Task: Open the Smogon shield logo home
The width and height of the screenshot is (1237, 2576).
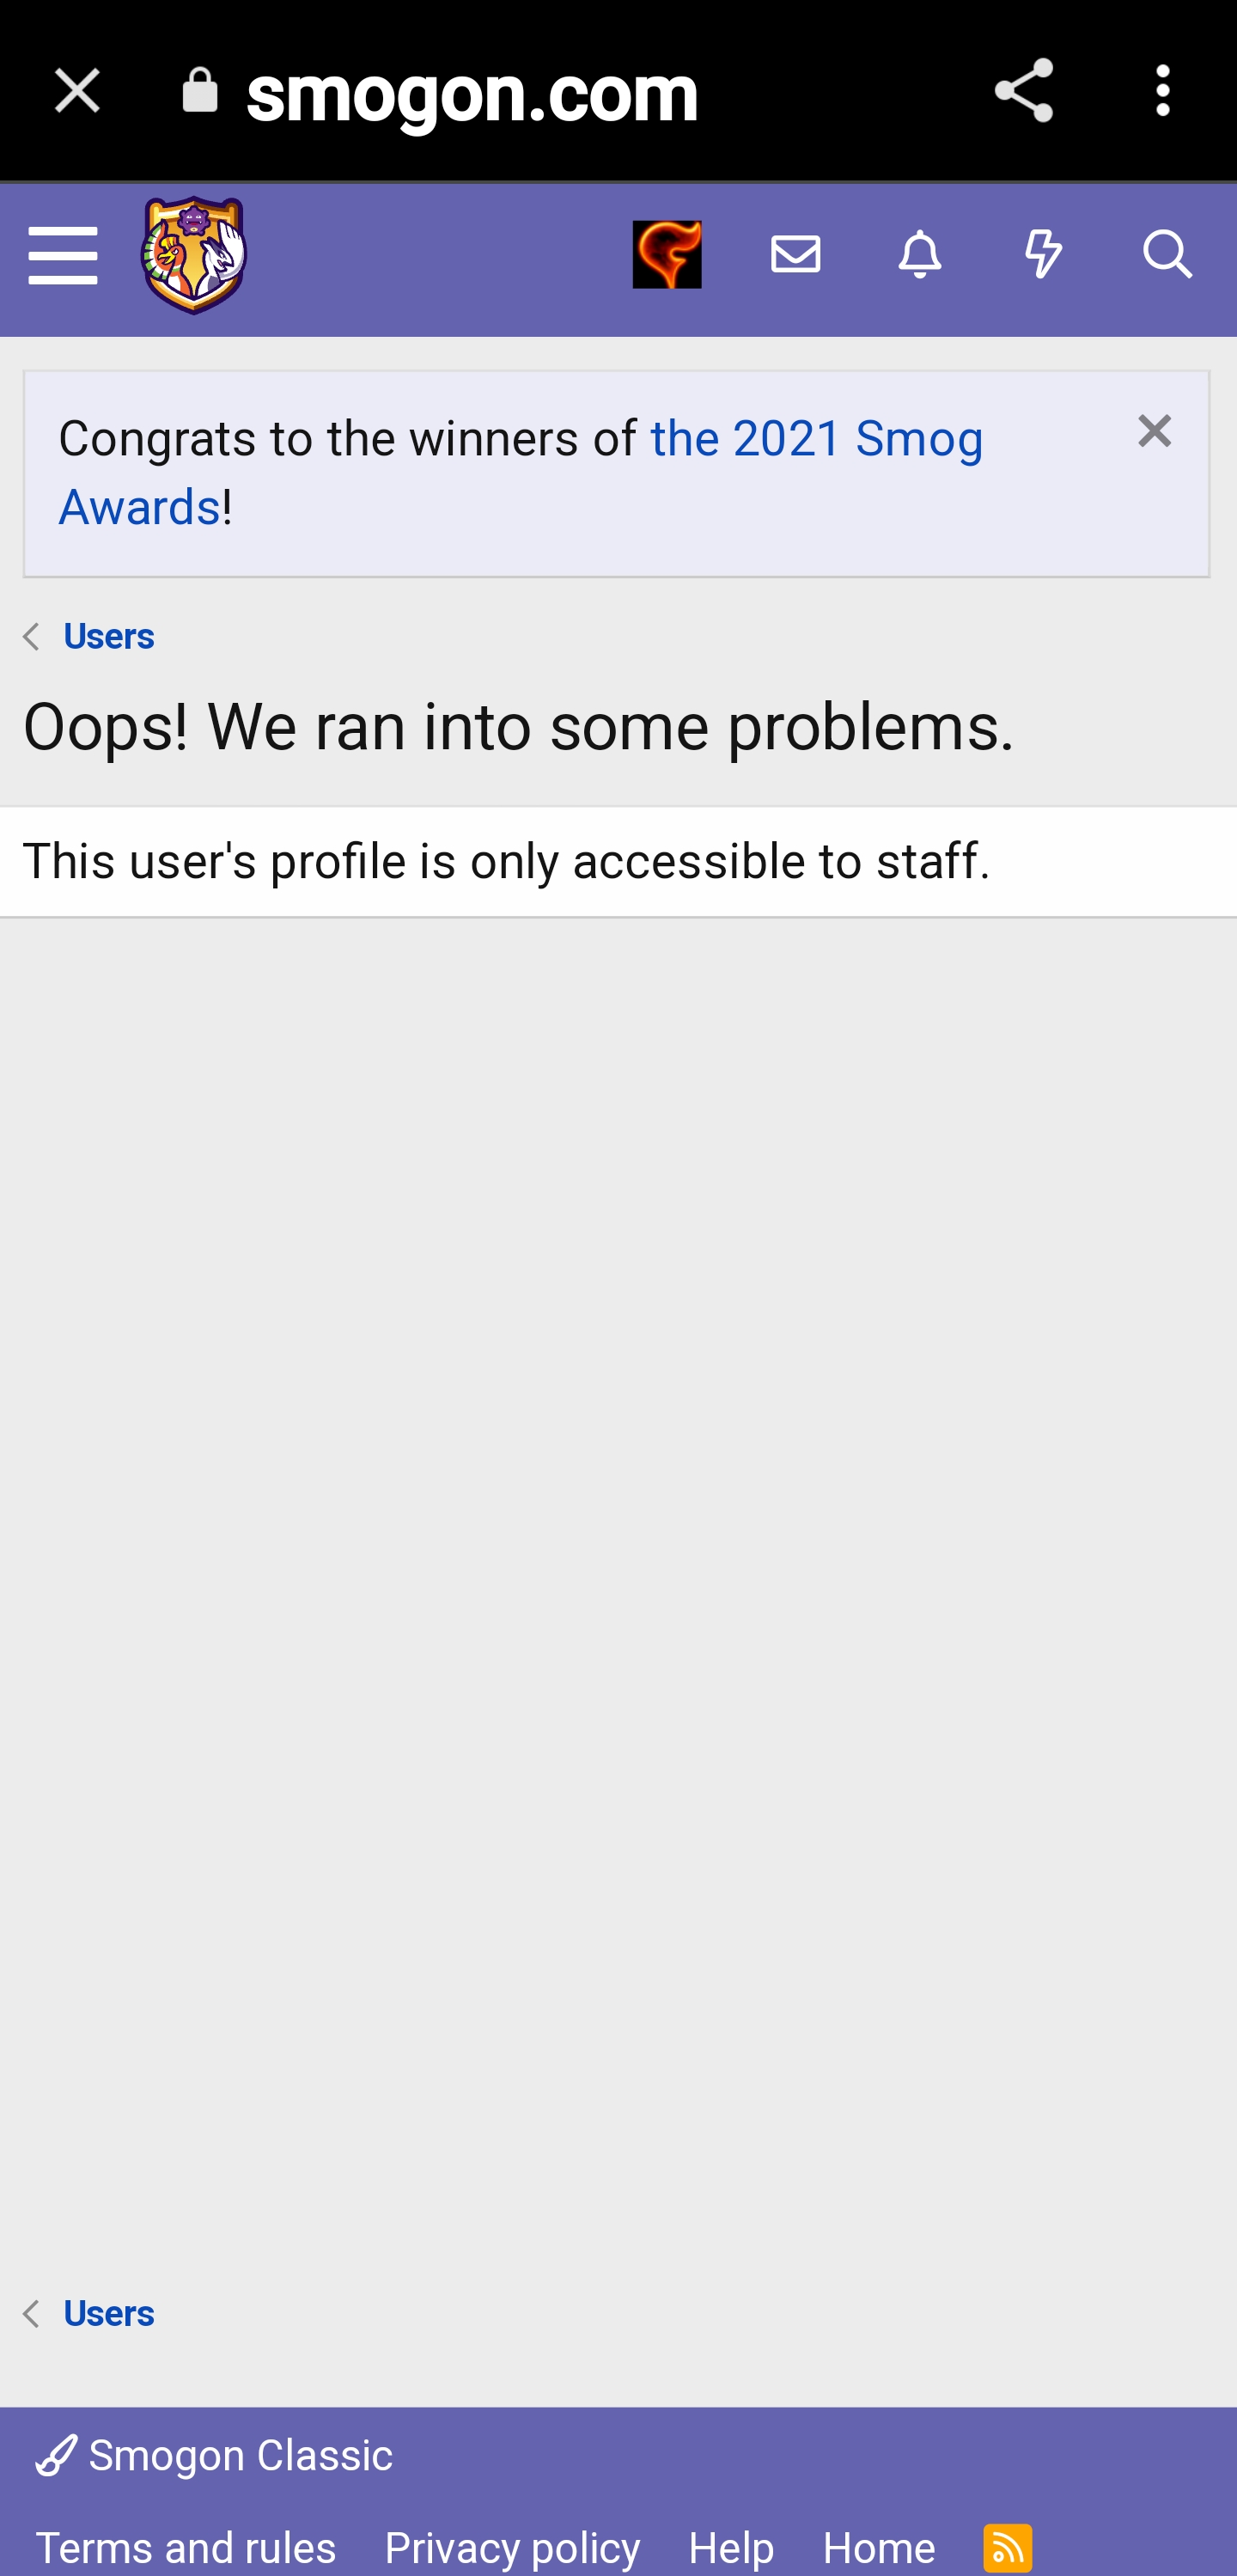Action: [x=193, y=256]
